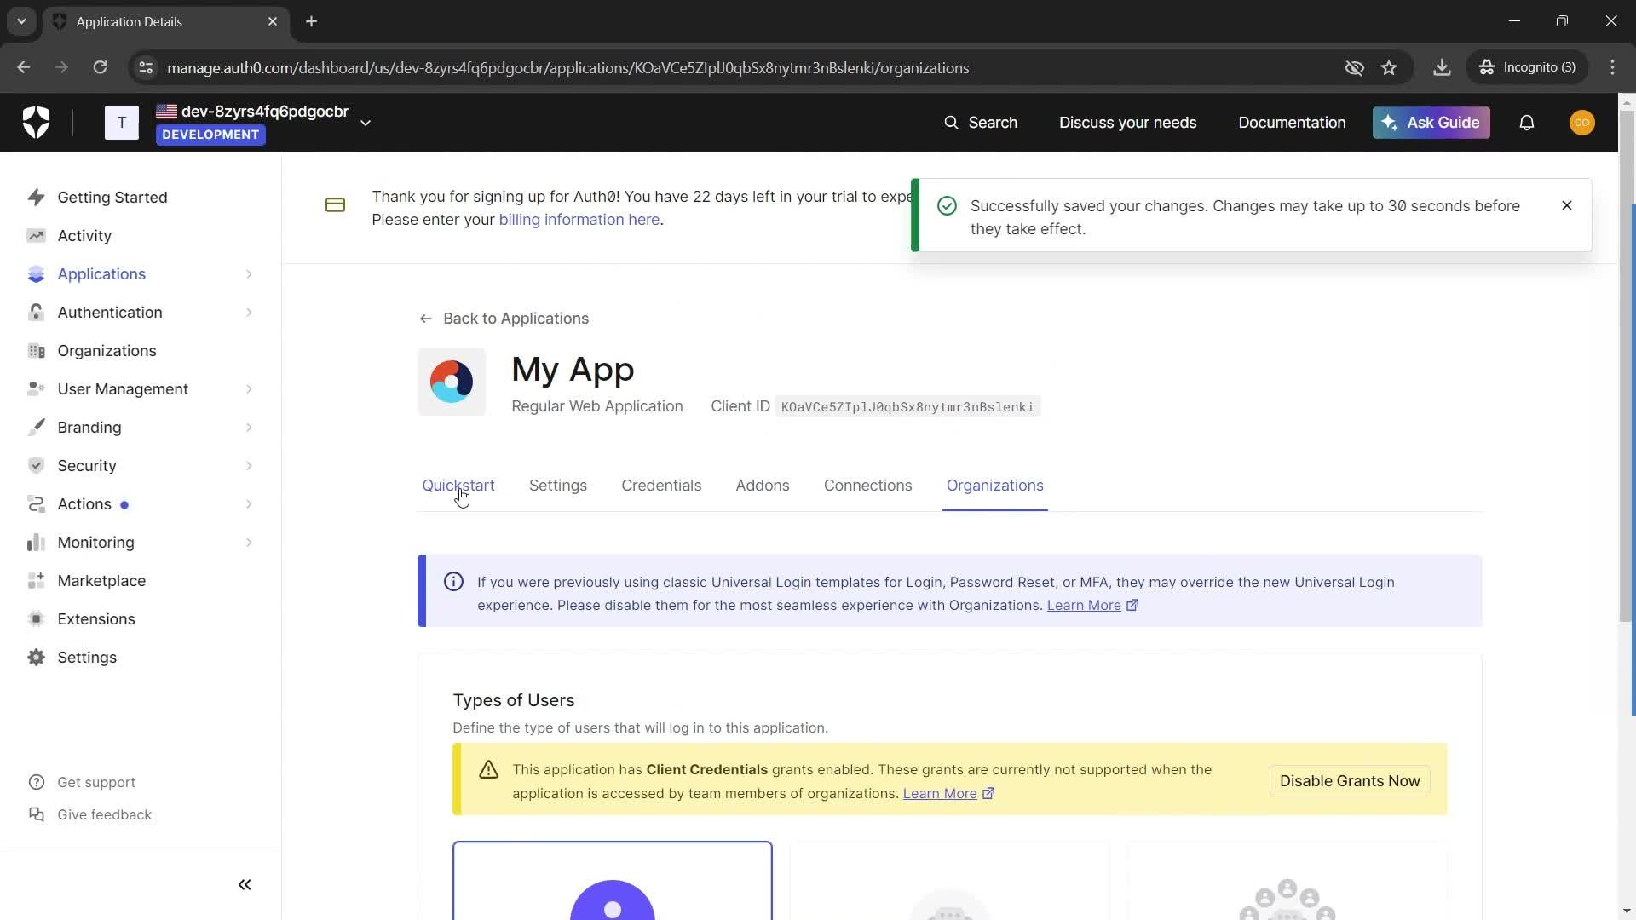Click the User Management people icon
The height and width of the screenshot is (920, 1636).
(36, 389)
